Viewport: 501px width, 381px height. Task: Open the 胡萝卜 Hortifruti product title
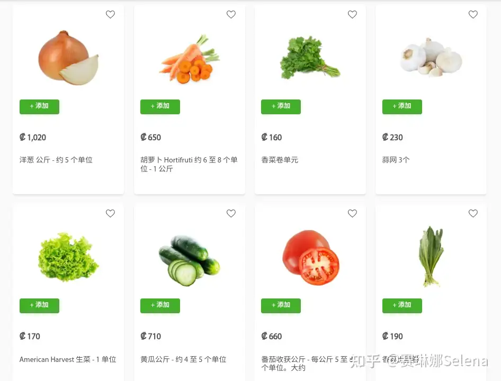click(x=189, y=164)
